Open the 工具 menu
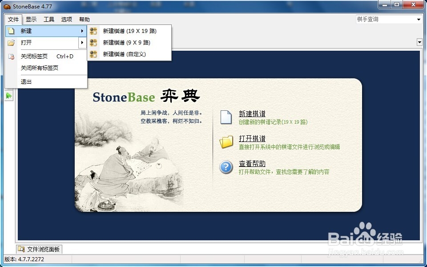Screen dimensions: 427x267 coord(49,19)
